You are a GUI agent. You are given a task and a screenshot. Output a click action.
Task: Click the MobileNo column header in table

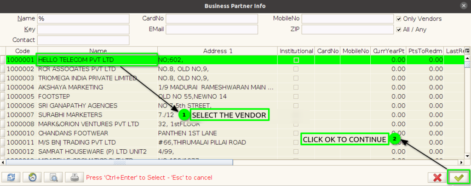(x=356, y=51)
